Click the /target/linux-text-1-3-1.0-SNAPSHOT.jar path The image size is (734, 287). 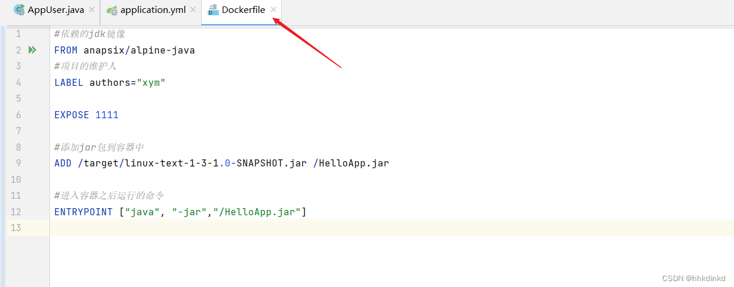coord(192,163)
